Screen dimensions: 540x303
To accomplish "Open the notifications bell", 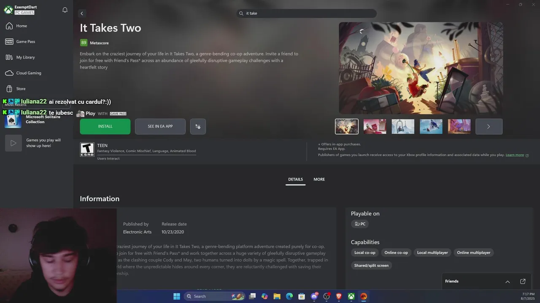I will pos(65,10).
